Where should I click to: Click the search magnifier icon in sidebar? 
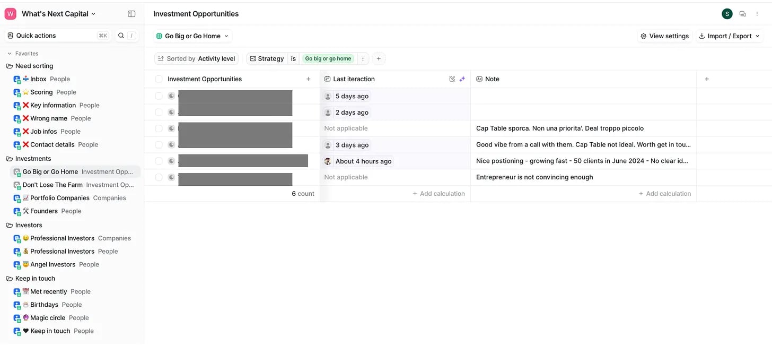coord(121,36)
